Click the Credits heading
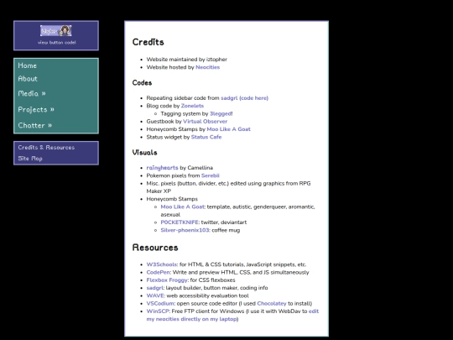 (x=148, y=42)
